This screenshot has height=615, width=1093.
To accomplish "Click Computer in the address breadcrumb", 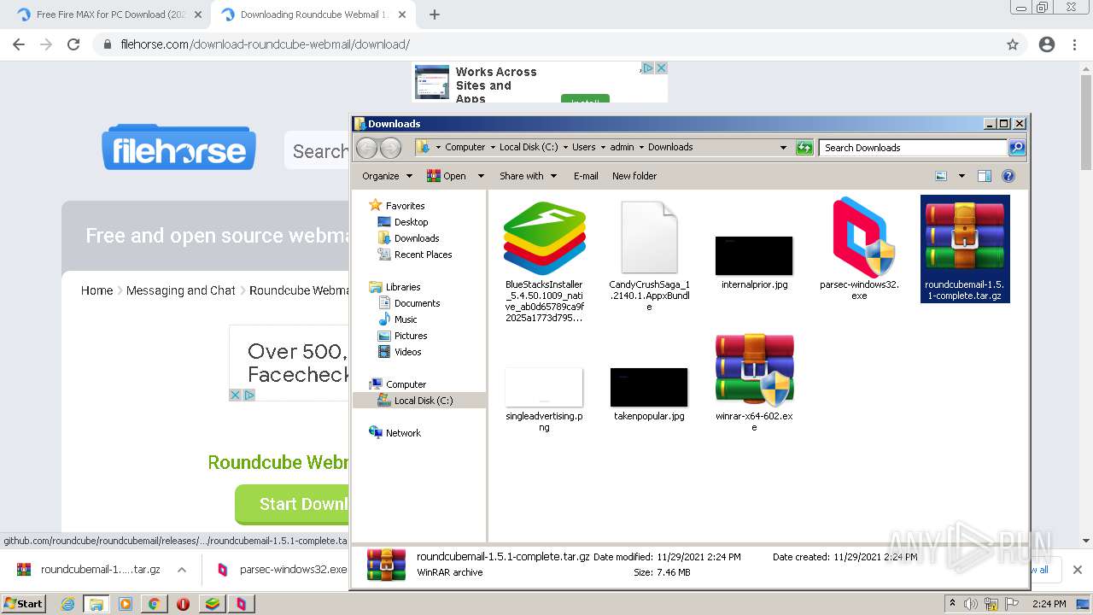I will click(465, 147).
